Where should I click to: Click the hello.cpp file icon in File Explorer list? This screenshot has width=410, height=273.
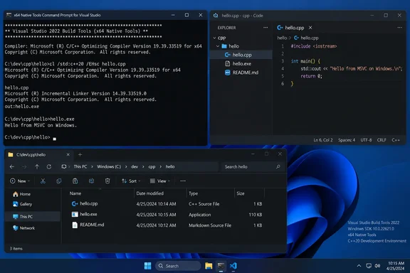click(x=75, y=204)
